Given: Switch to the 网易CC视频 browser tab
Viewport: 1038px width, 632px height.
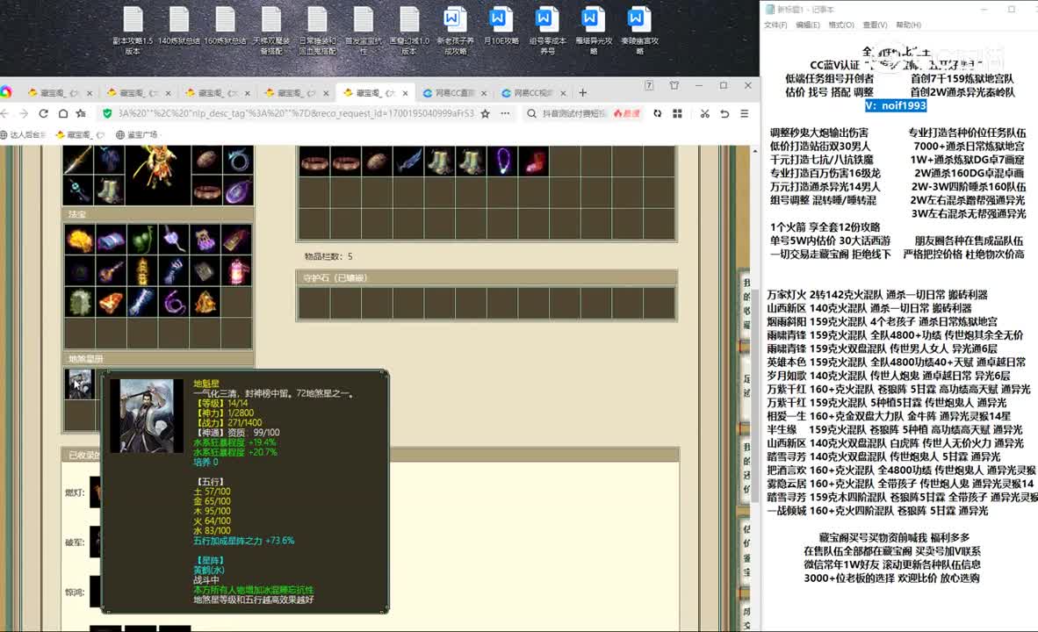Looking at the screenshot, I should [x=534, y=93].
